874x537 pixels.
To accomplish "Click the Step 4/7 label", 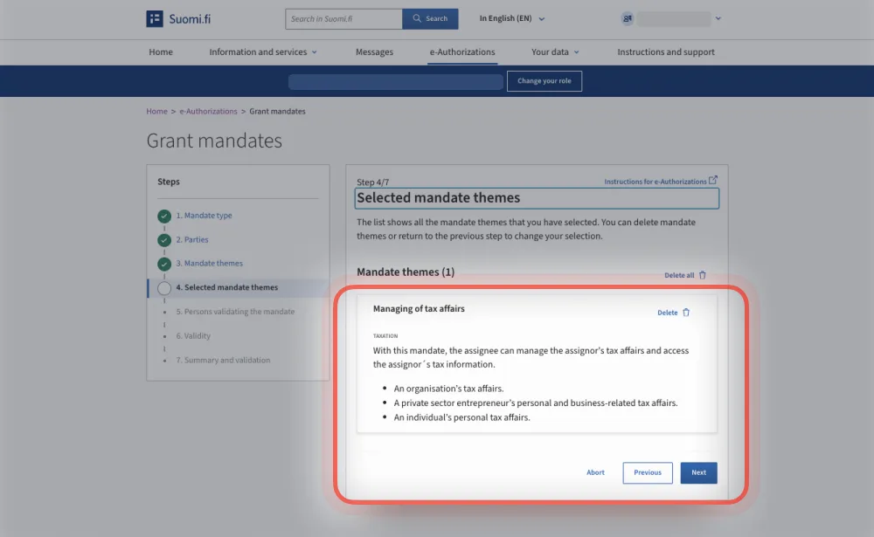I will click(x=373, y=182).
